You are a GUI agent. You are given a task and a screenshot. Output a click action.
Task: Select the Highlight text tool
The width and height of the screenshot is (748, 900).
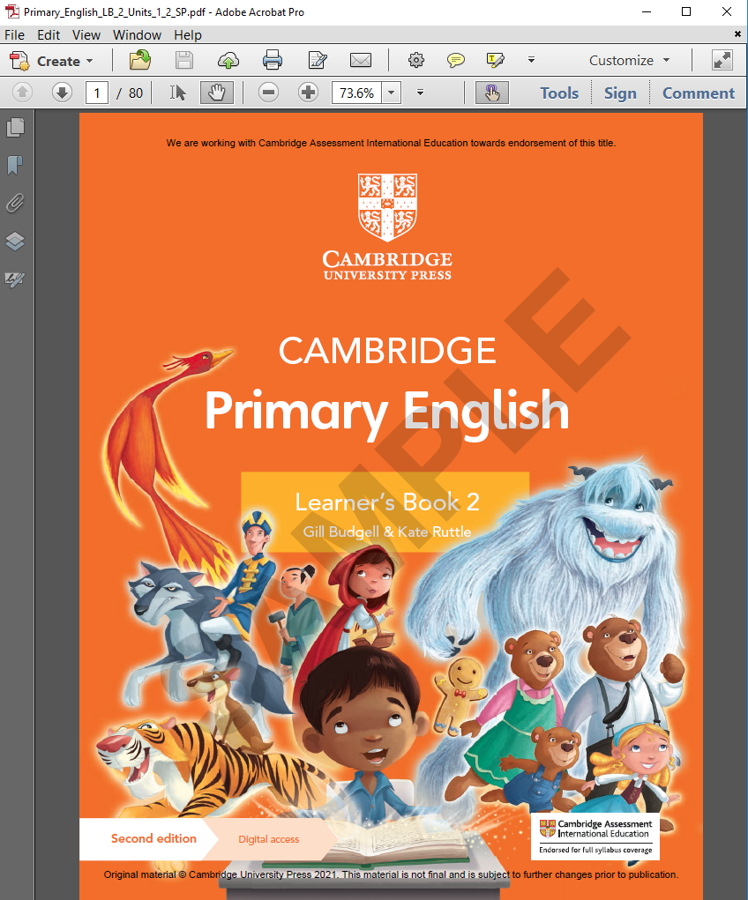[495, 61]
